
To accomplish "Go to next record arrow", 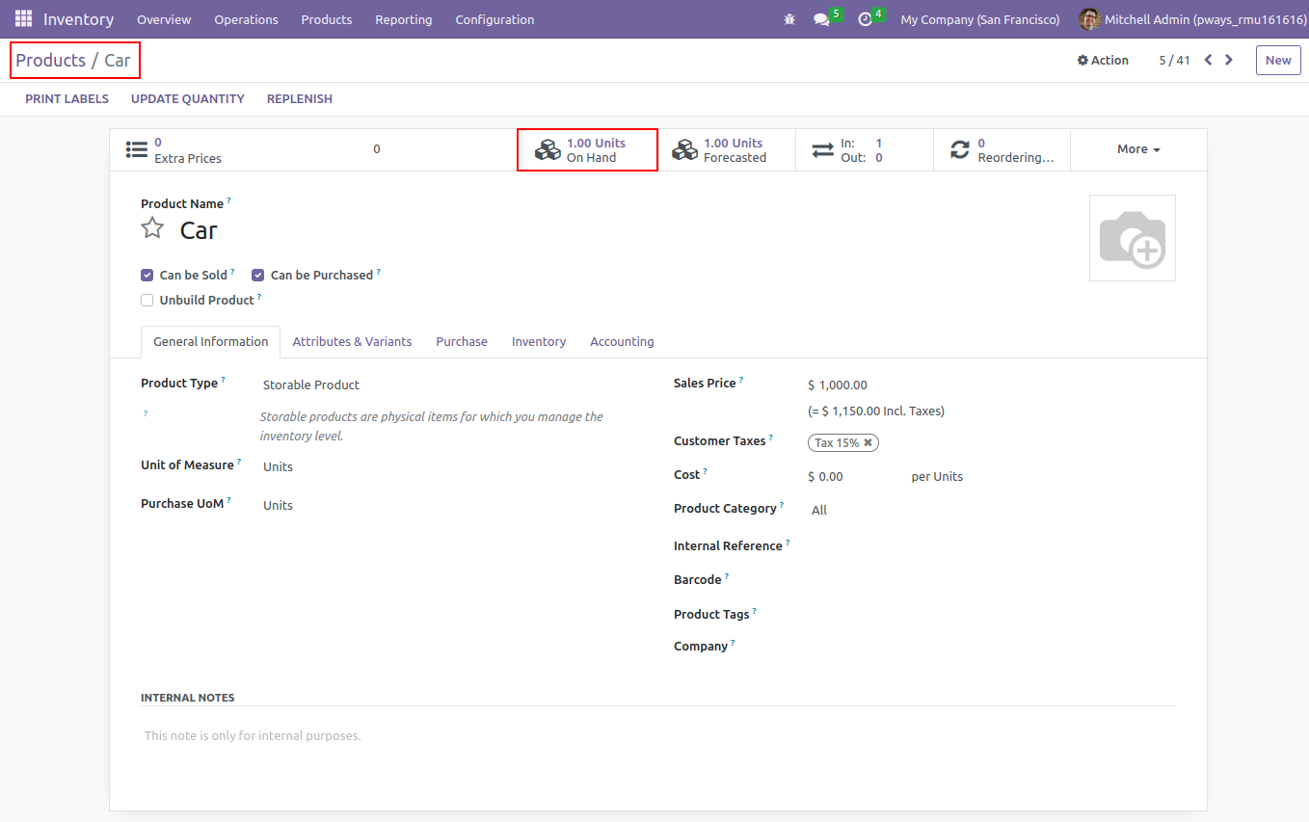I will 1229,60.
